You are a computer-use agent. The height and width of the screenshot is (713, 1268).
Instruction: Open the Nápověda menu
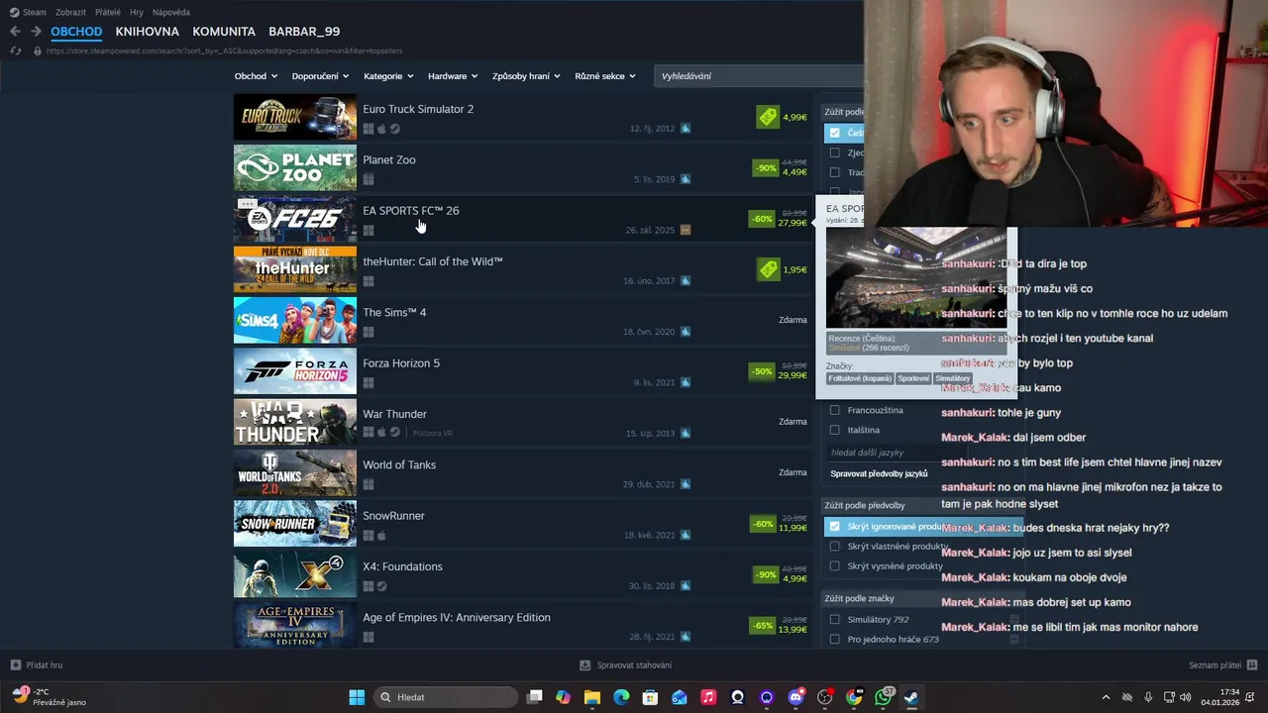[171, 12]
